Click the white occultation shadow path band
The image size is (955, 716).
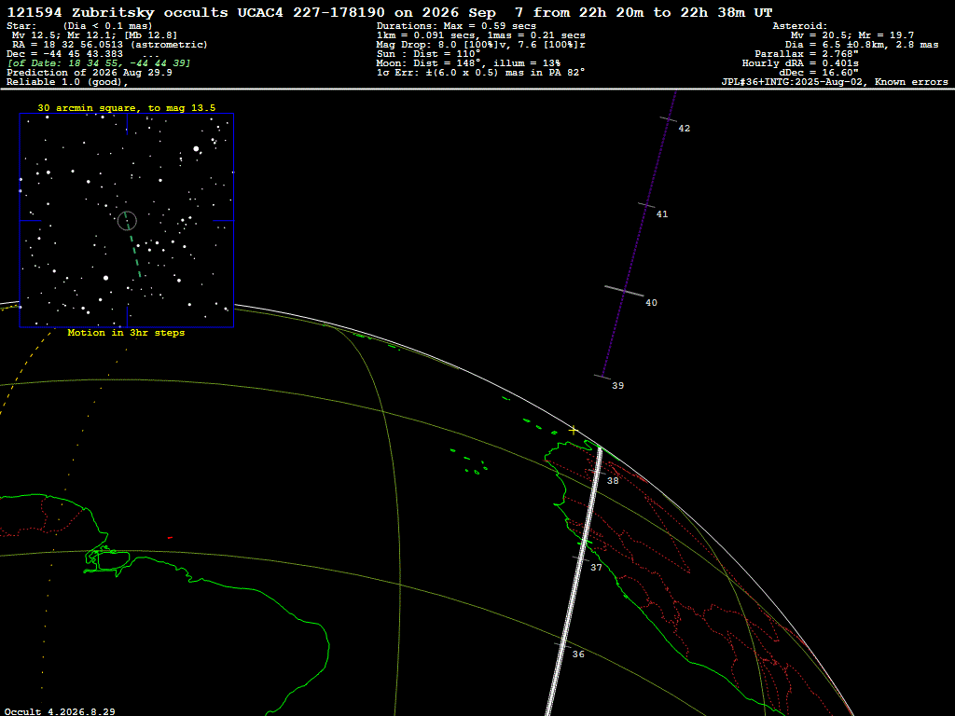pyautogui.click(x=574, y=582)
